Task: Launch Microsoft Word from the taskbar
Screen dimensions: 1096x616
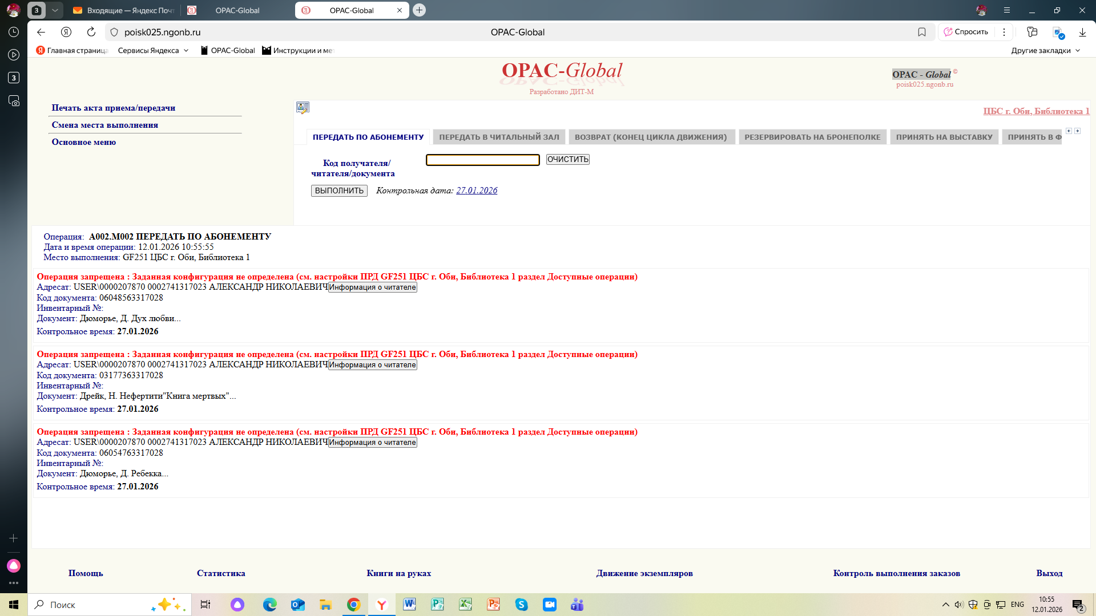Action: 409,605
